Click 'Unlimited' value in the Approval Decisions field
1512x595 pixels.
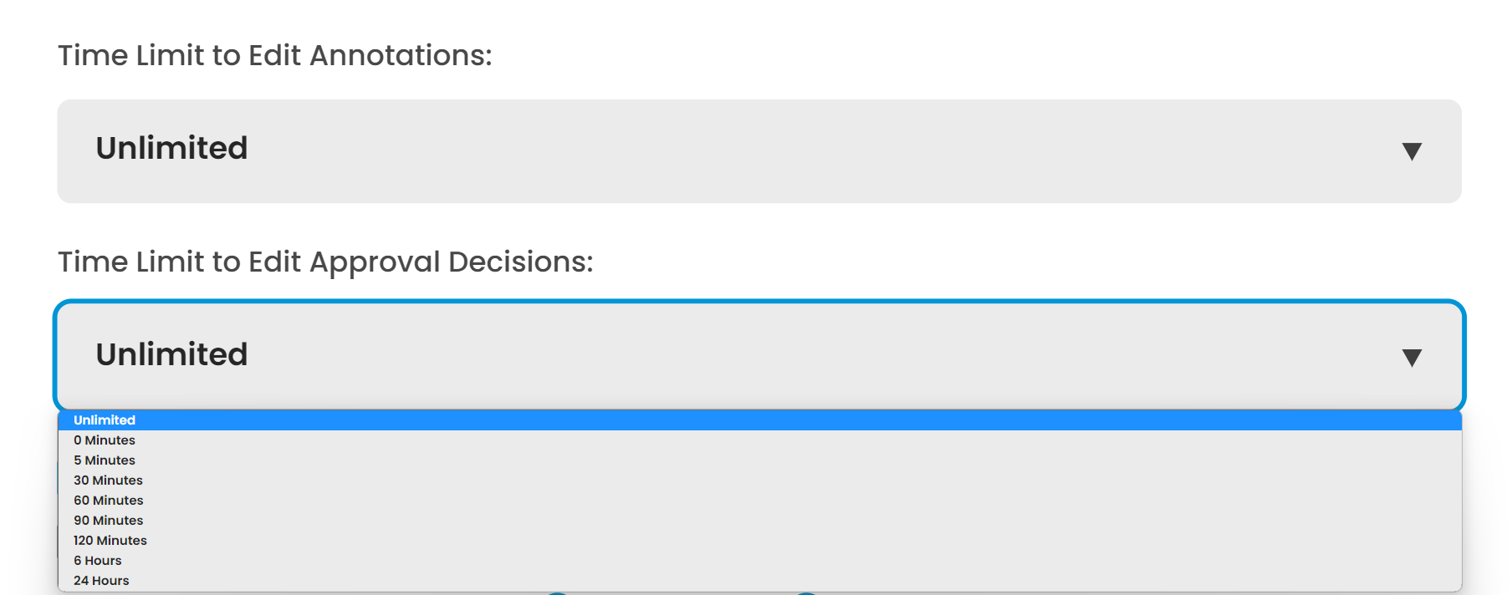point(171,355)
